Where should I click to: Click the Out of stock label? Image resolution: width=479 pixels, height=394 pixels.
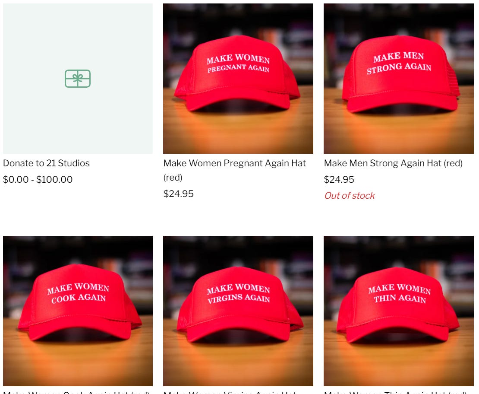coord(350,195)
